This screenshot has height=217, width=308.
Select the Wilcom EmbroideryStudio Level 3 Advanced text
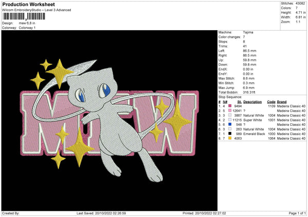point(36,10)
